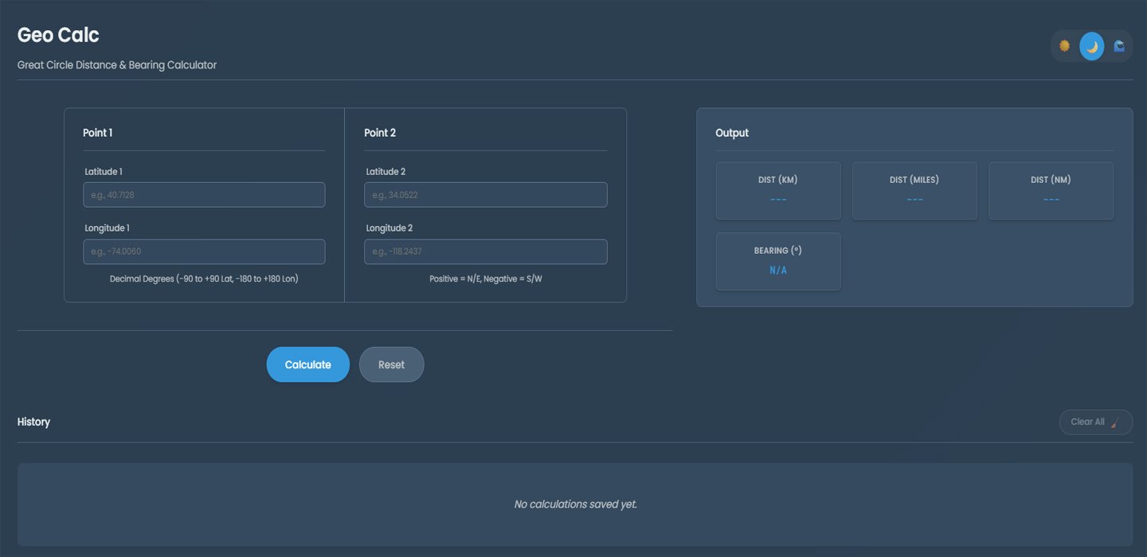Click the Geo Calc title
The image size is (1147, 557).
(x=58, y=35)
